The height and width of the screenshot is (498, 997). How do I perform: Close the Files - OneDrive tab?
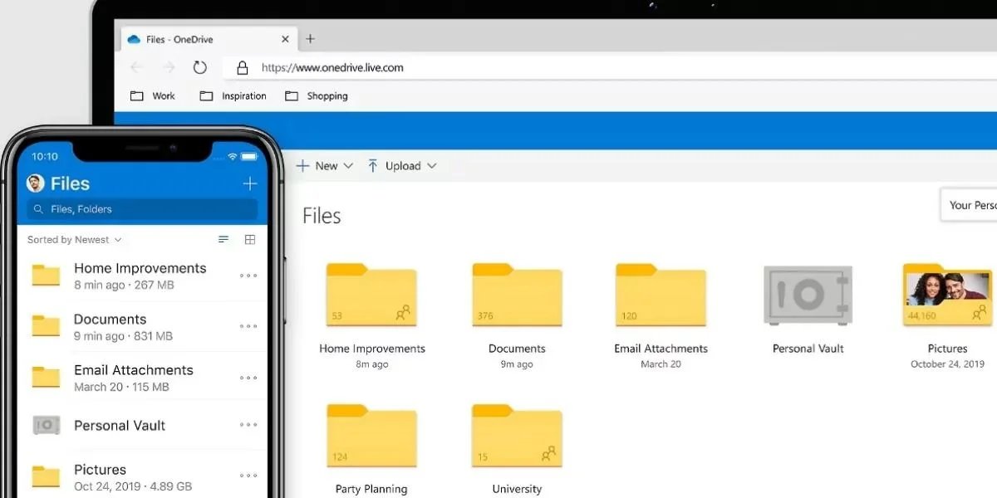(286, 39)
